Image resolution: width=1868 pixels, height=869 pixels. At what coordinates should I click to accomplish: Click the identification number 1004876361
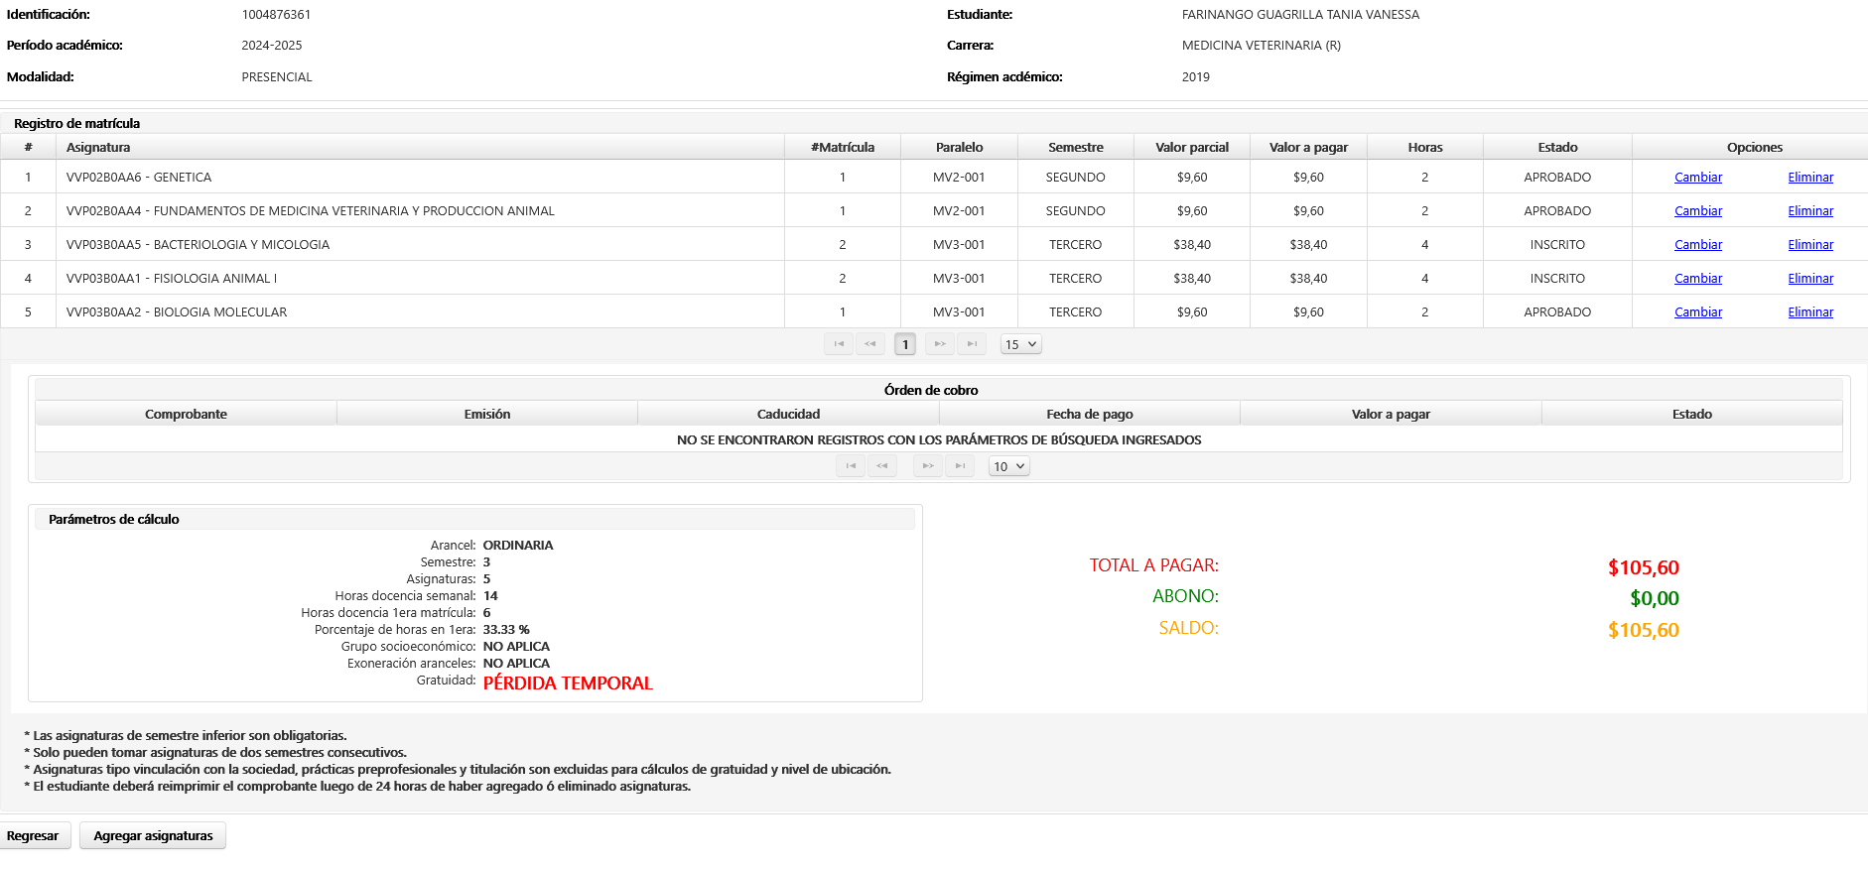(x=276, y=15)
